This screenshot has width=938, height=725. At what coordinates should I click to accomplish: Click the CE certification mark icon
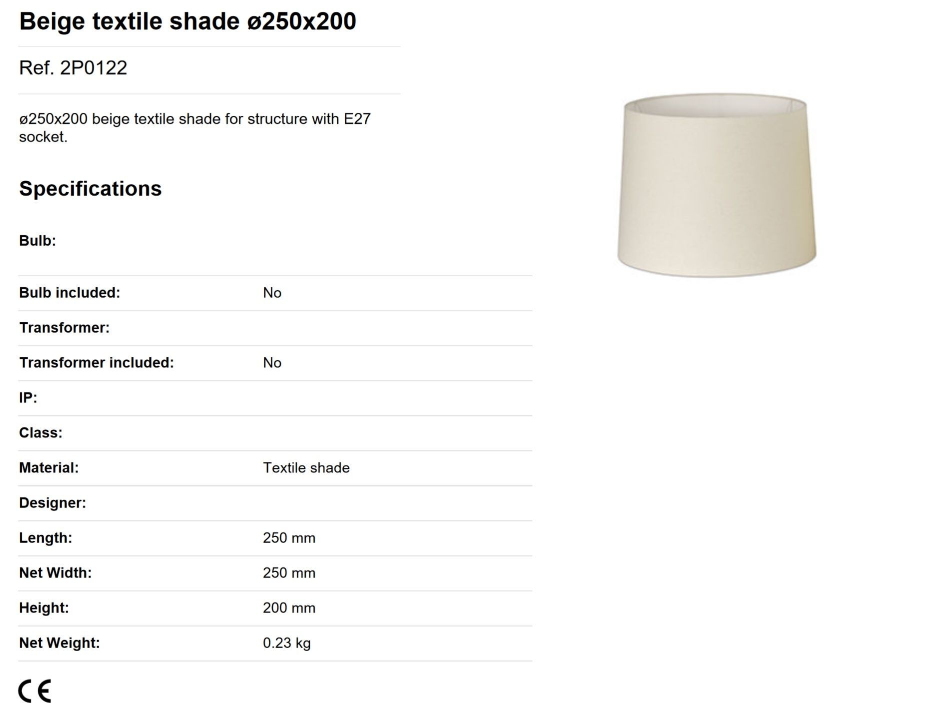34,691
